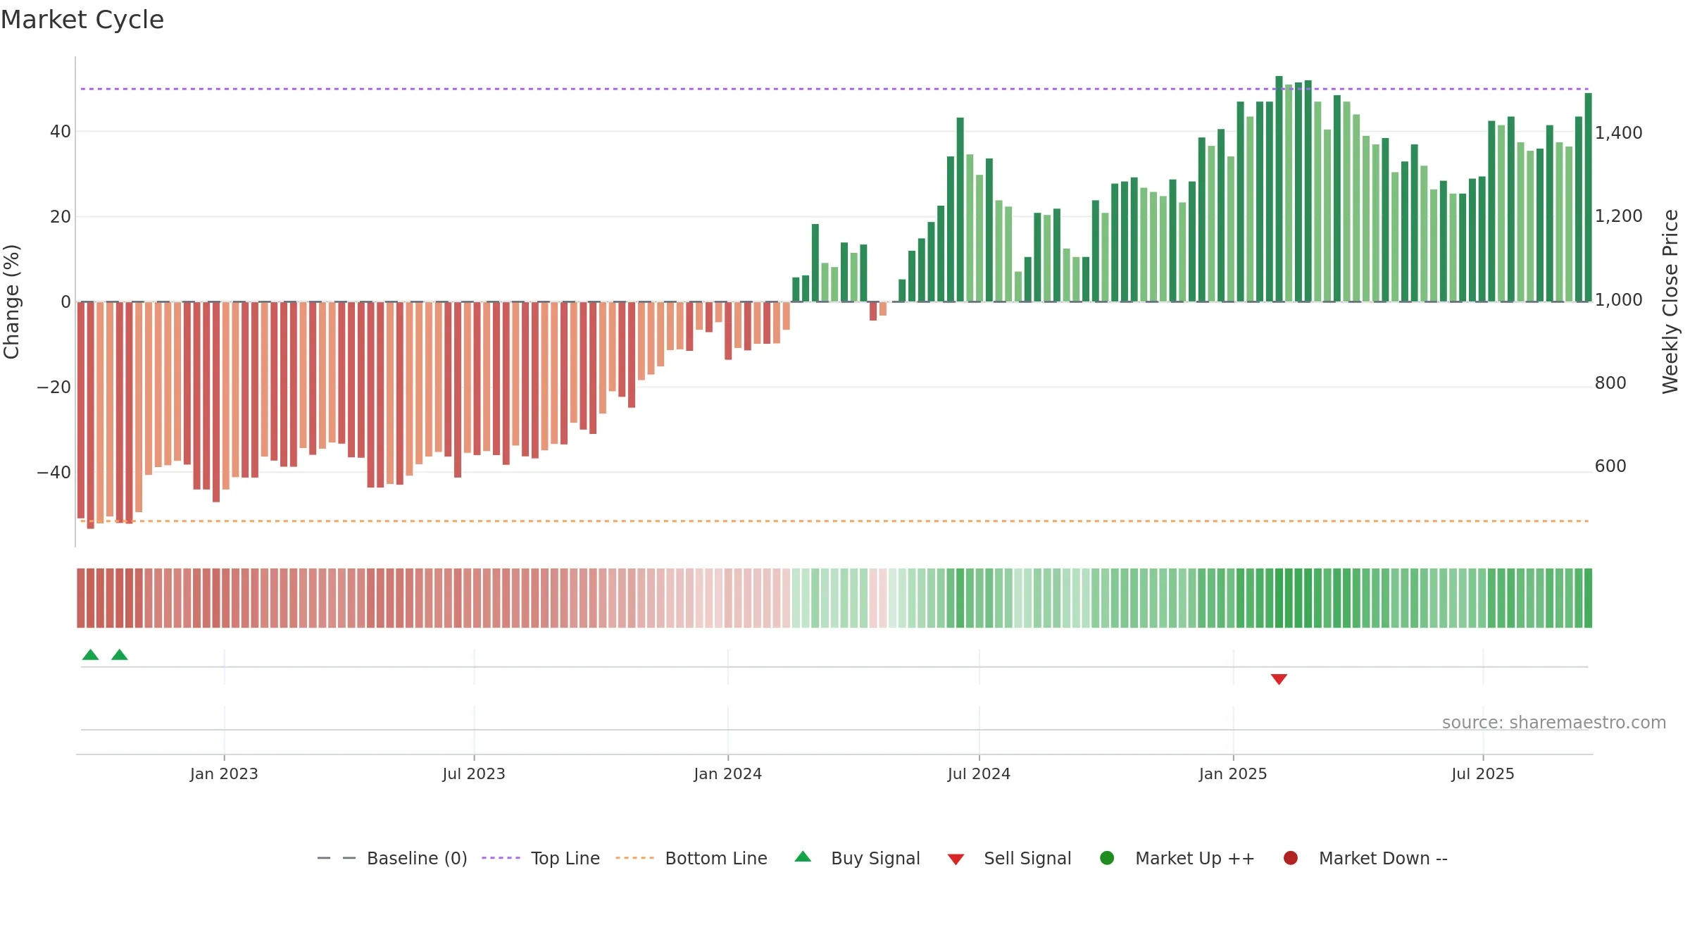Click the green Buy Signal legend triangle
1690x951 pixels.
click(x=803, y=857)
